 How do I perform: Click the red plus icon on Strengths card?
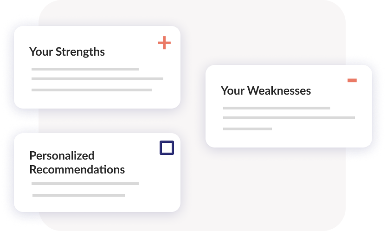coord(164,43)
